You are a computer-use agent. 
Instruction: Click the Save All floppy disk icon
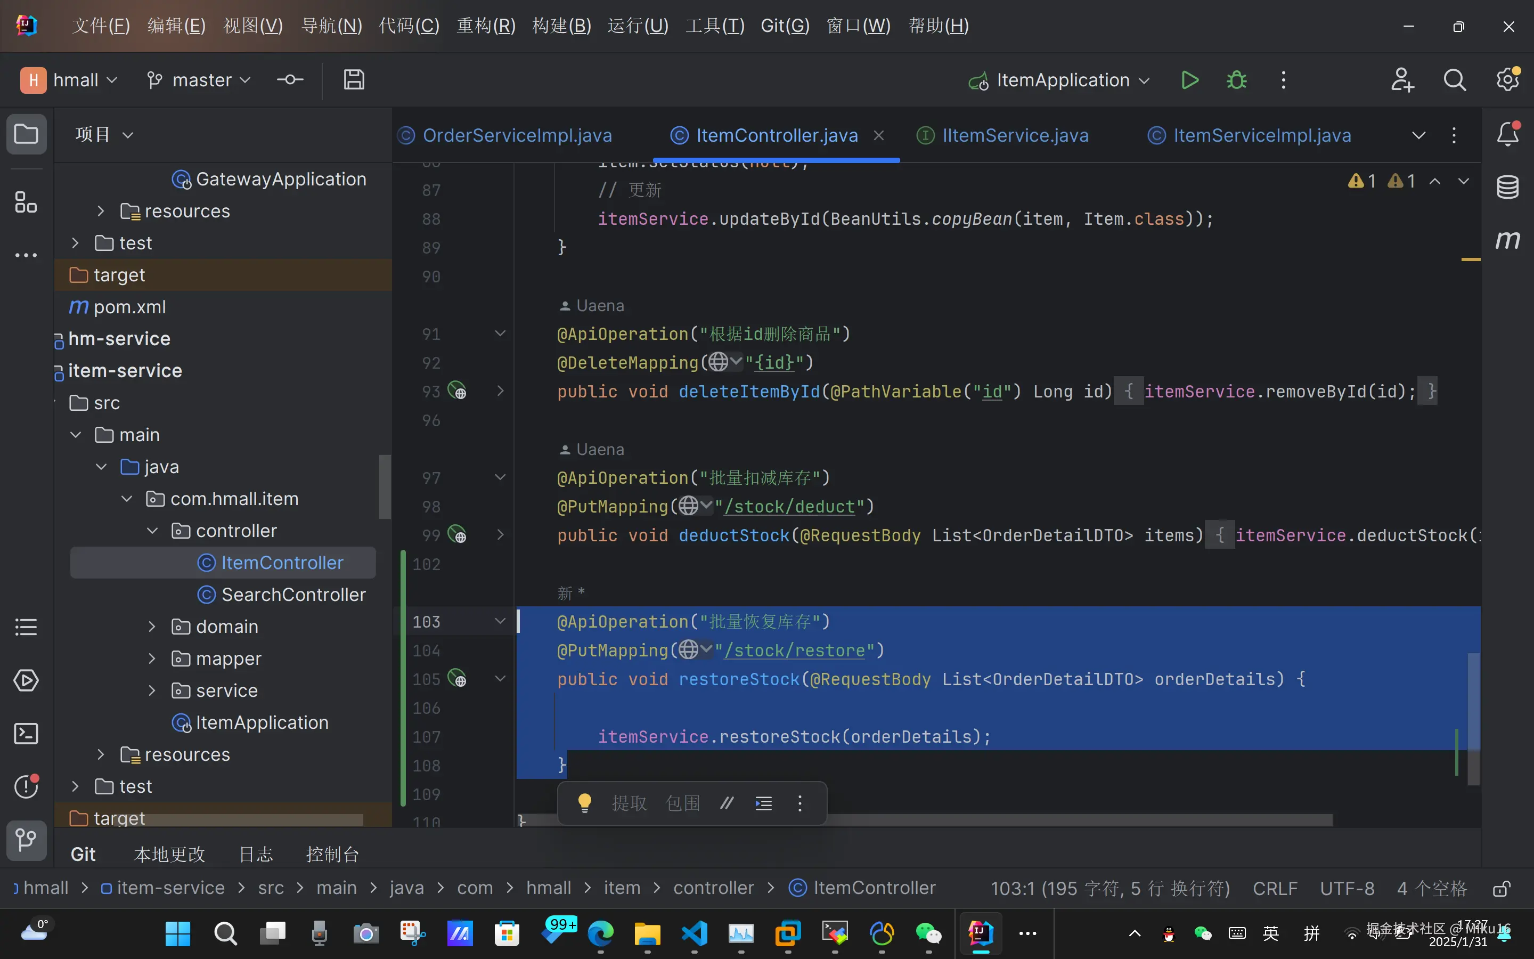tap(354, 80)
